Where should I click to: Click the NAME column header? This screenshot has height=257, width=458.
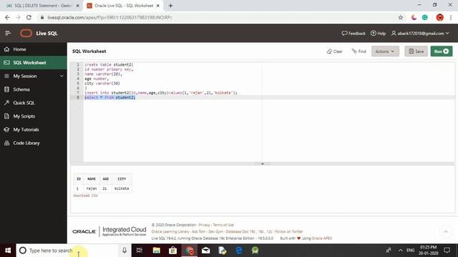pos(92,179)
